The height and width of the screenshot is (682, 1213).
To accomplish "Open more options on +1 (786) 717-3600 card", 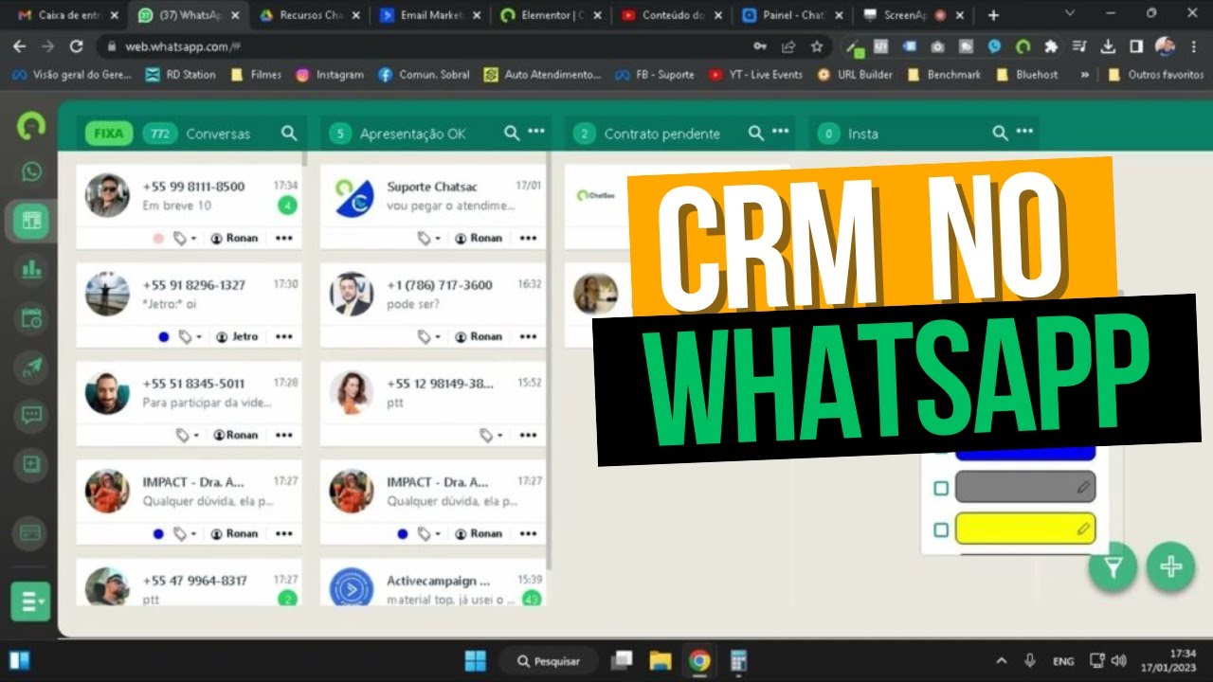I will 529,336.
